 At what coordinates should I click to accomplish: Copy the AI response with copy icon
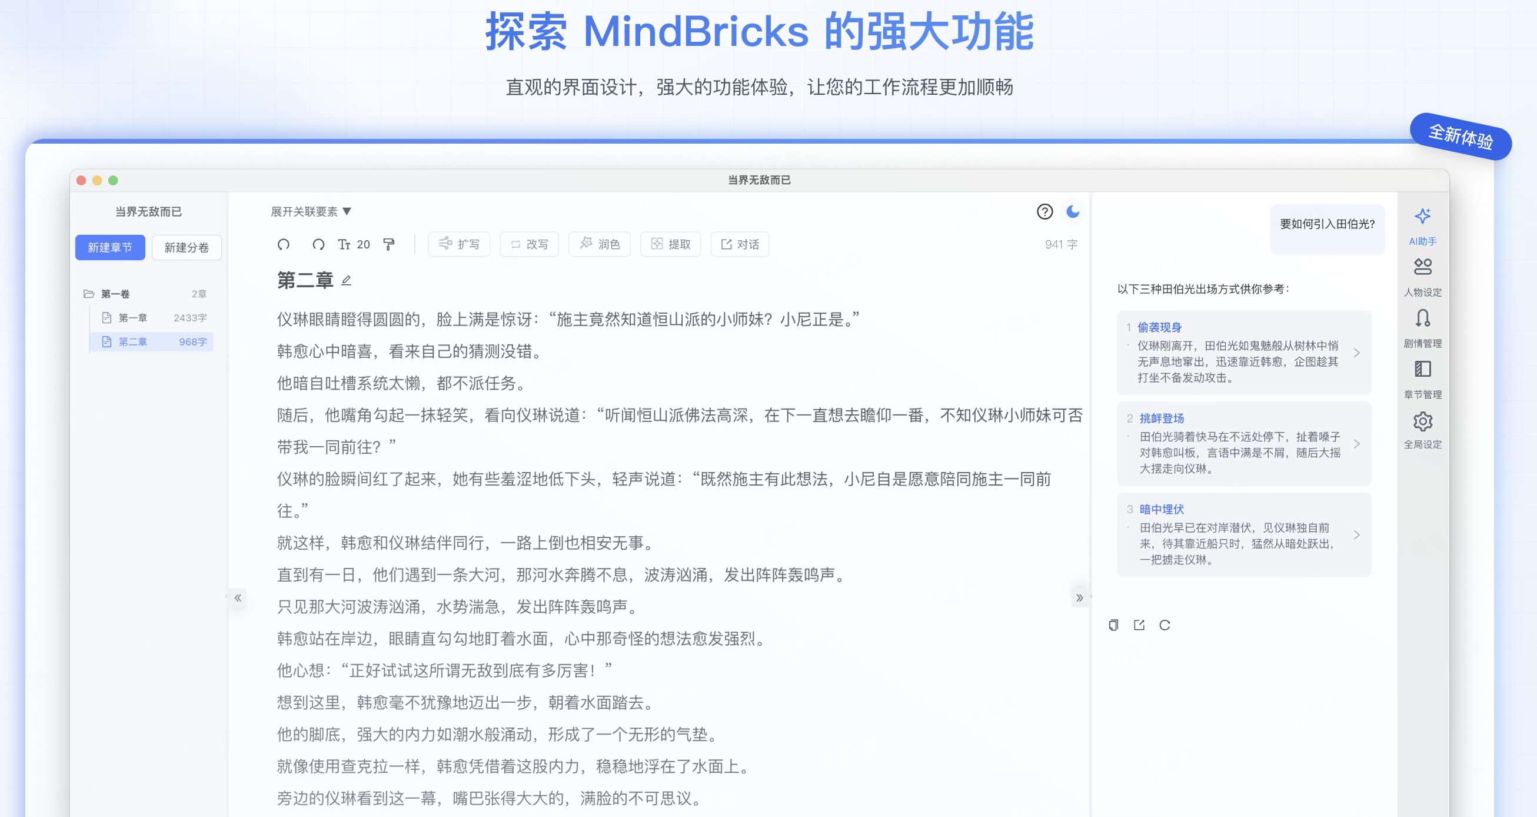coord(1113,625)
